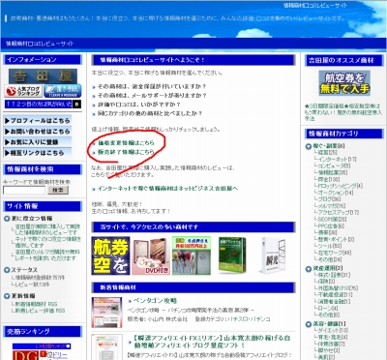Click the horse racing product thumbnail
Screen dimensions: 387x360
tap(192, 255)
